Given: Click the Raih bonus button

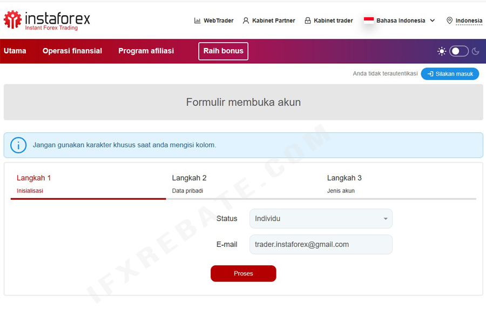Looking at the screenshot, I should [223, 51].
